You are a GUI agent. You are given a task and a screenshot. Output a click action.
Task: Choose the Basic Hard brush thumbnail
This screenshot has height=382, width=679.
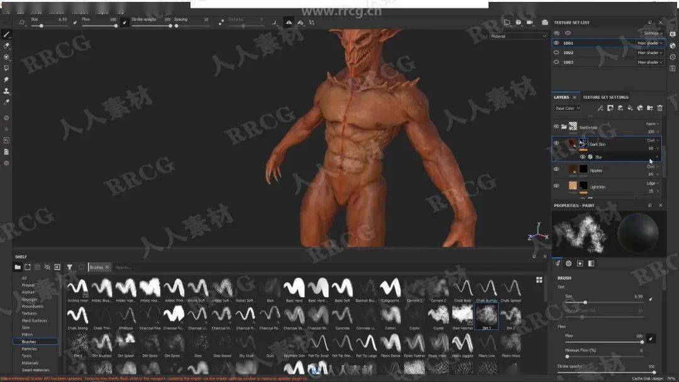click(x=293, y=290)
